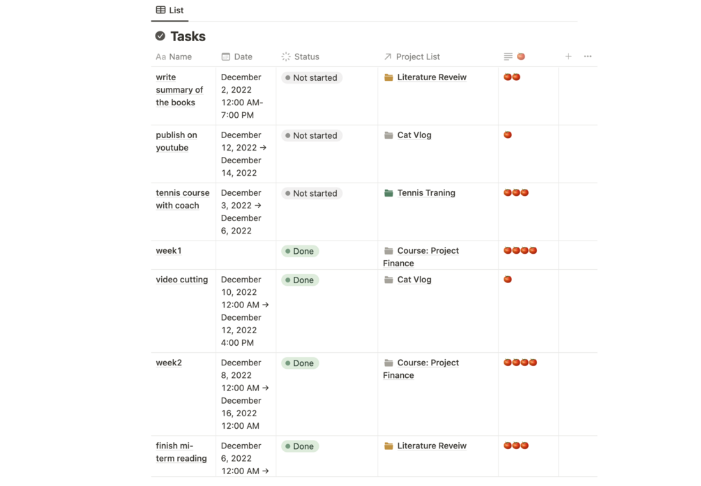701x486 pixels.
Task: Click the calendar icon in the Date header
Action: tap(225, 56)
